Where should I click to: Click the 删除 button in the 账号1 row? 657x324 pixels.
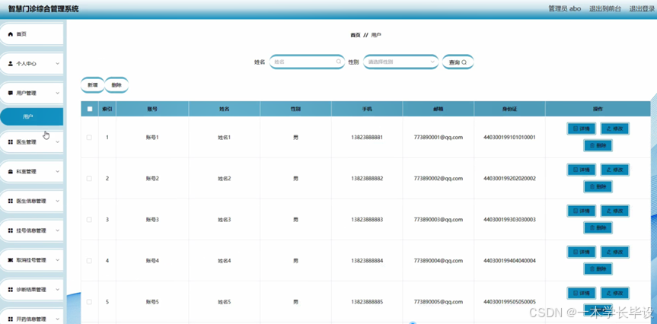598,145
